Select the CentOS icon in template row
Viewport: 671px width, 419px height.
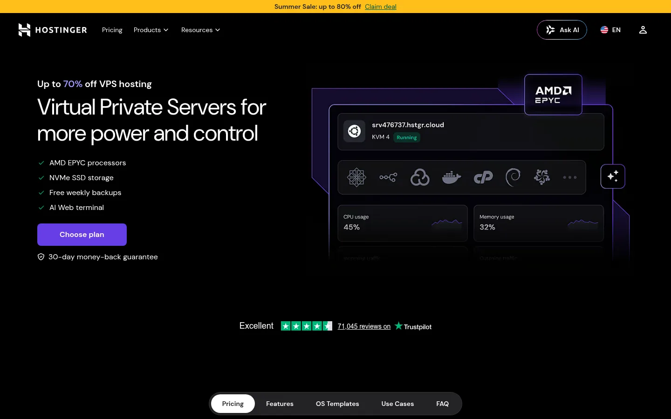coord(356,177)
